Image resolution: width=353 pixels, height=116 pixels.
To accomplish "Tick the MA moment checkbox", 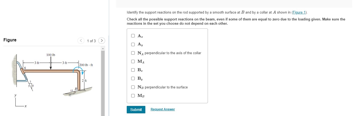I will (x=133, y=61).
